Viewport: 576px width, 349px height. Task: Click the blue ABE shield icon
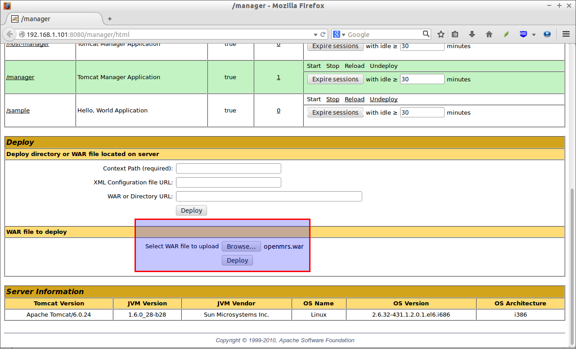pos(523,34)
